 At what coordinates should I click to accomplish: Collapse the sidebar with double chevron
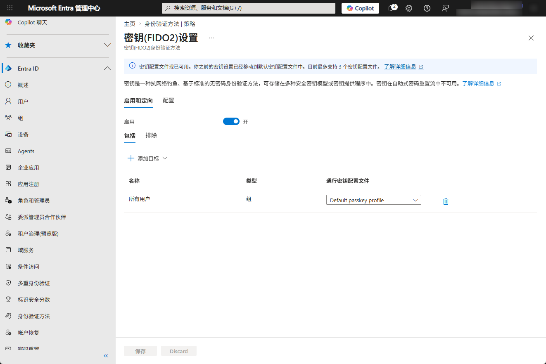[x=106, y=356]
